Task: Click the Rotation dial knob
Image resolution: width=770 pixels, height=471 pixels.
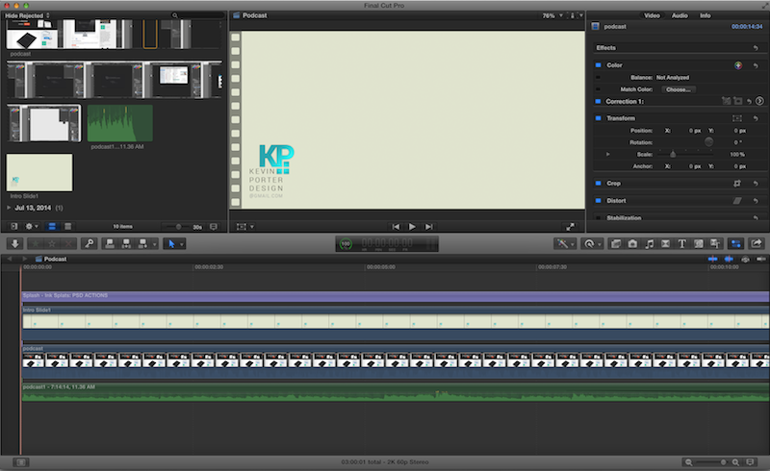Action: click(708, 142)
